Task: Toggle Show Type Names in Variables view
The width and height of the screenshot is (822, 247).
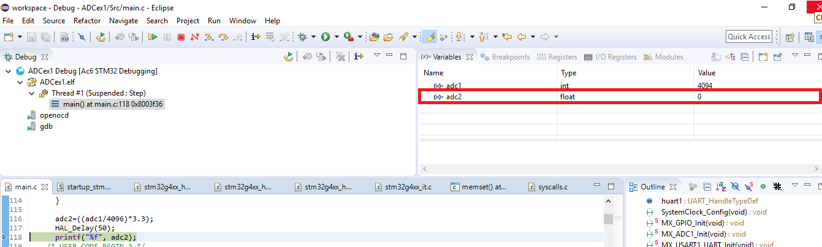Action: (715, 57)
